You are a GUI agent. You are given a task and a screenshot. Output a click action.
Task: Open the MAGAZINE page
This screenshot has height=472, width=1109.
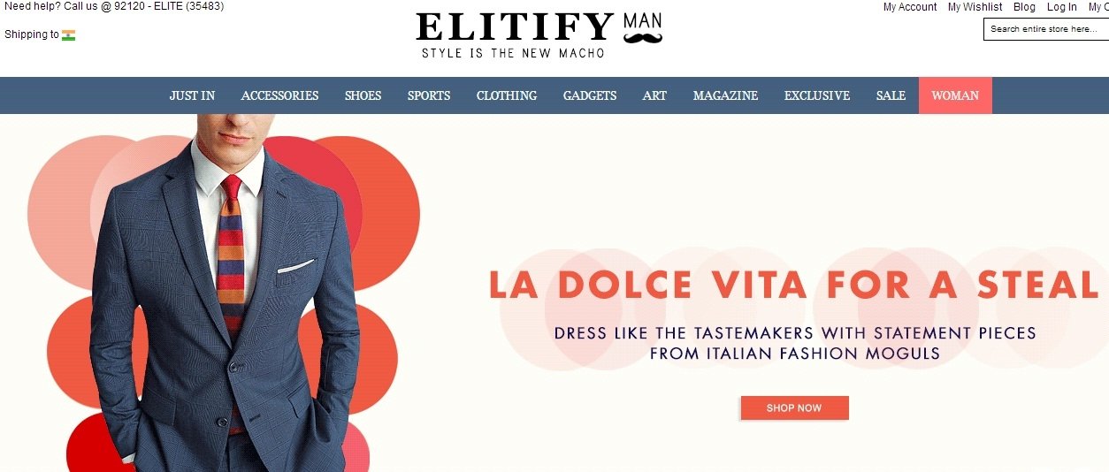[x=725, y=95]
